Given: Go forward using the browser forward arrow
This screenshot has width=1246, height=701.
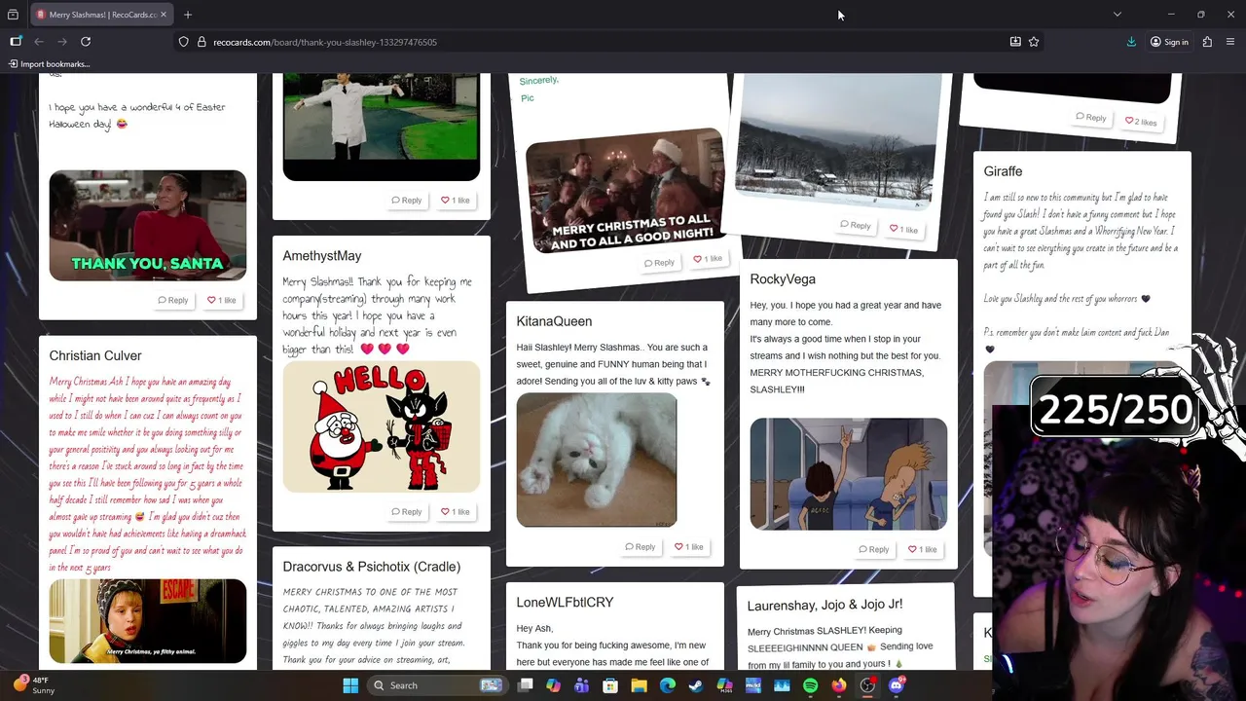Looking at the screenshot, I should 62,42.
